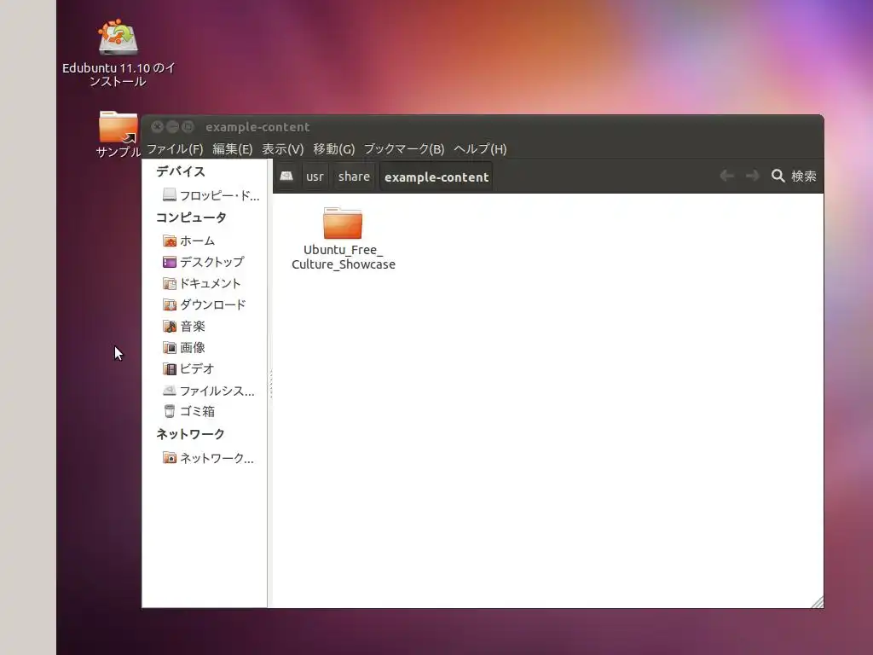Click the 検索 search label
The width and height of the screenshot is (873, 655).
point(803,176)
